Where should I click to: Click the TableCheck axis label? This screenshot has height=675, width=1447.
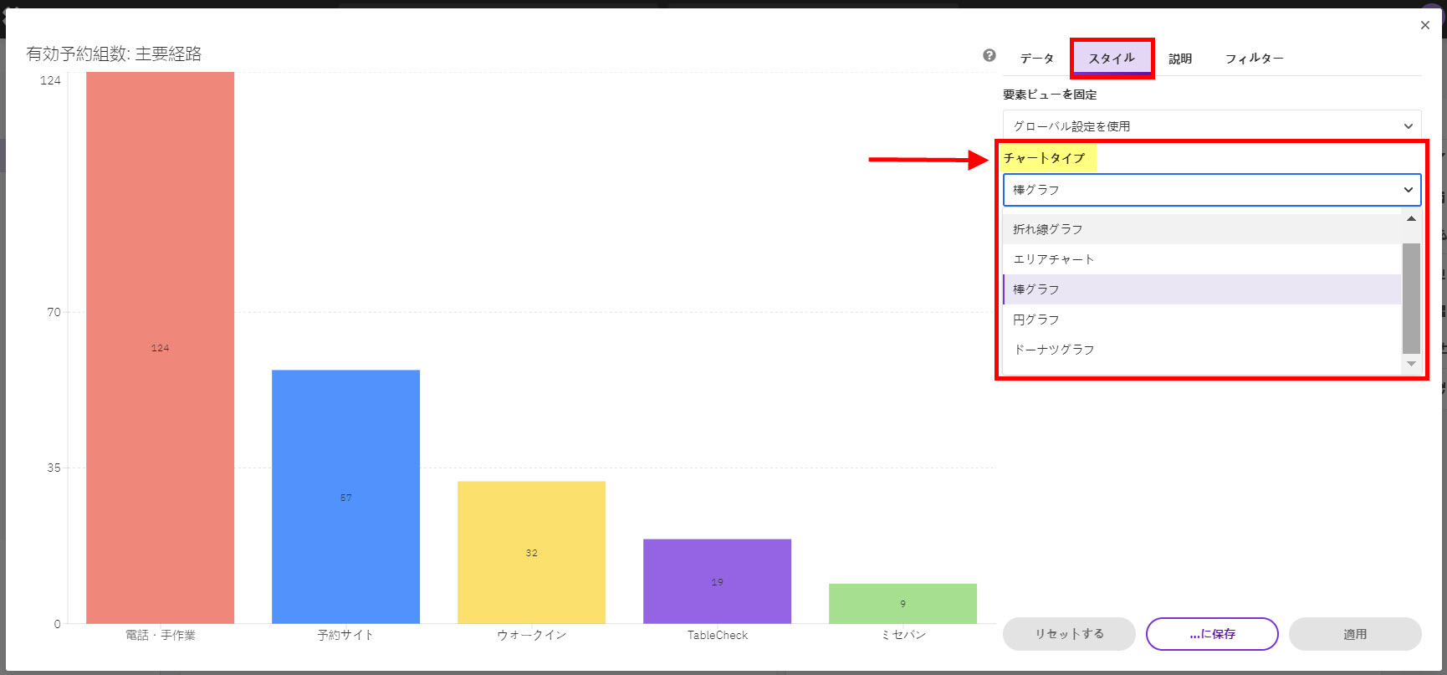pyautogui.click(x=718, y=636)
